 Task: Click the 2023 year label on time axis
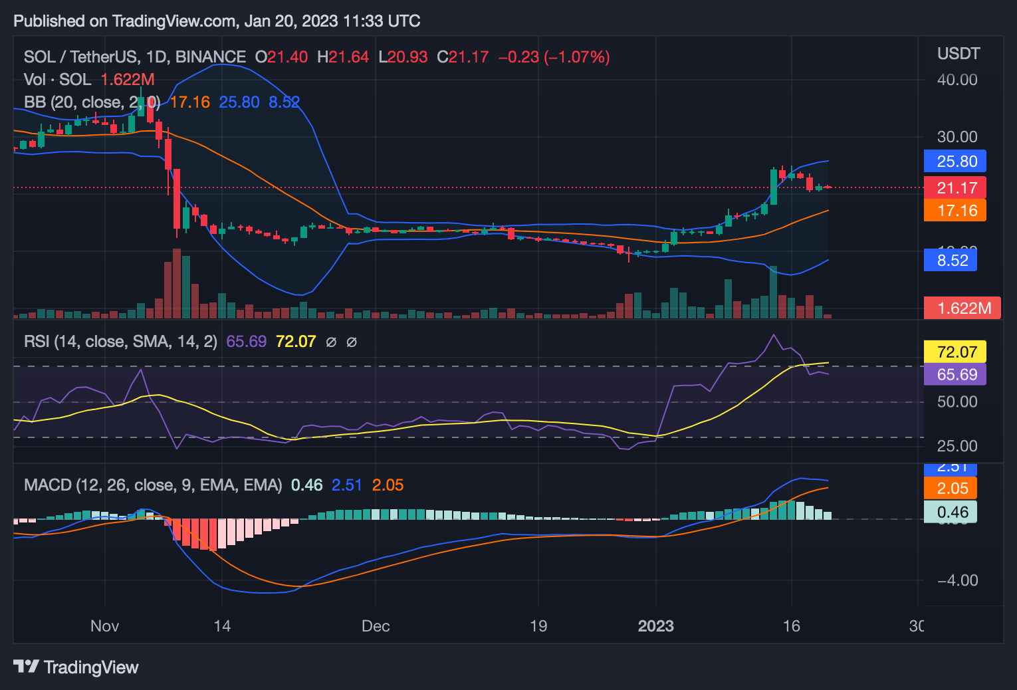[656, 626]
